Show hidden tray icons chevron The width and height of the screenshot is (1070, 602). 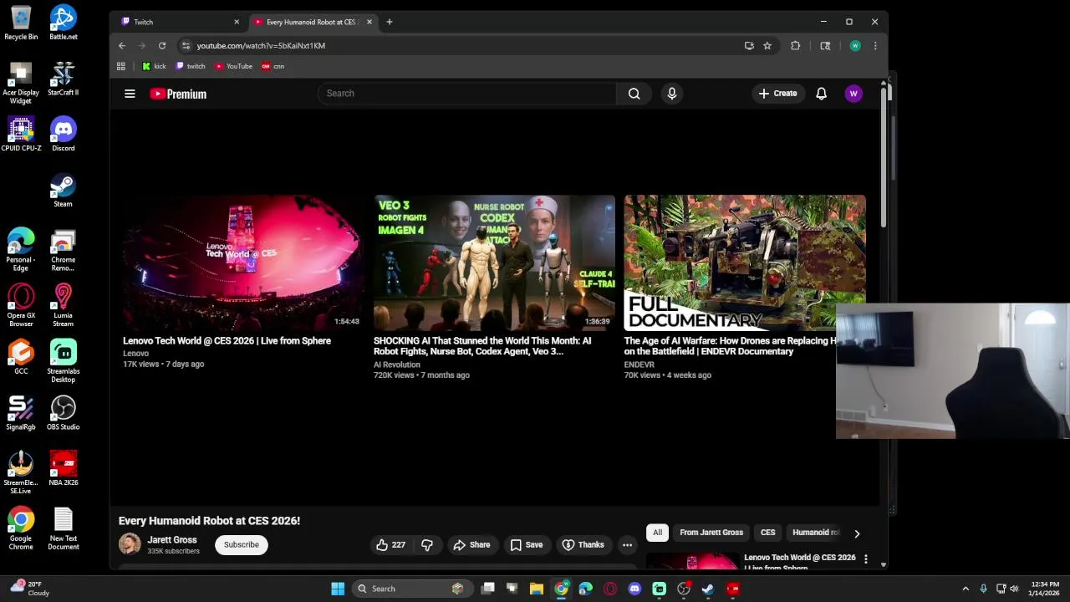click(966, 589)
